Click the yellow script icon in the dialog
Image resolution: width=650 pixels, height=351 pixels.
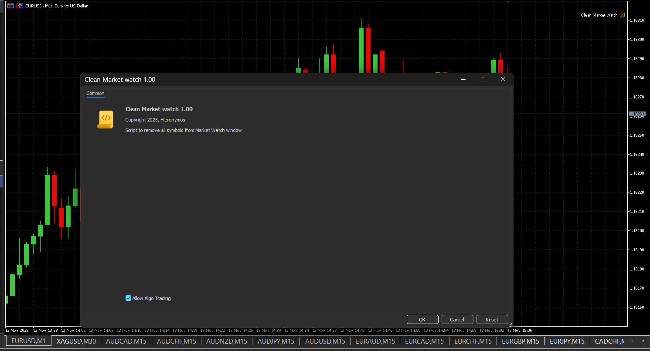pyautogui.click(x=105, y=119)
